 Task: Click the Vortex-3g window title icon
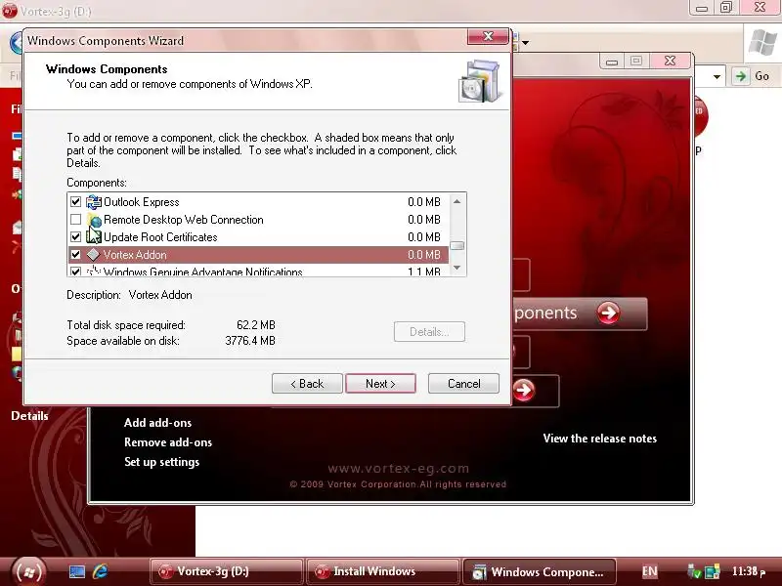pos(9,10)
